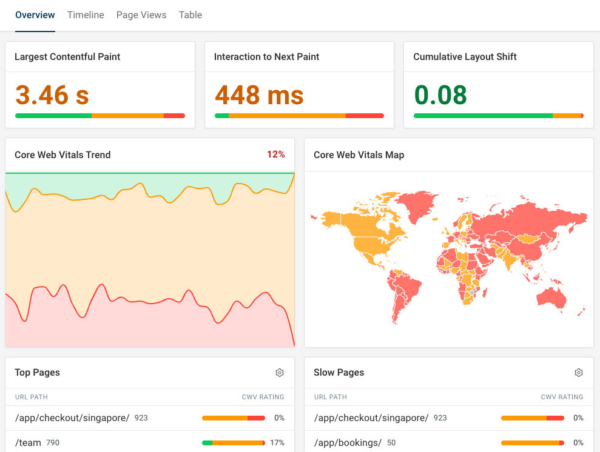The image size is (600, 452).
Task: Click the Interaction to Next Paint value 448 ms
Action: click(259, 95)
